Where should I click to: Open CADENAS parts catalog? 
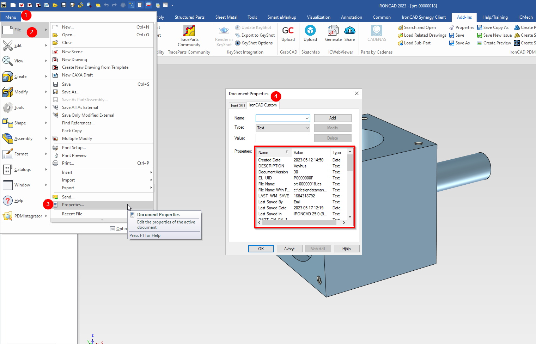[x=377, y=34]
